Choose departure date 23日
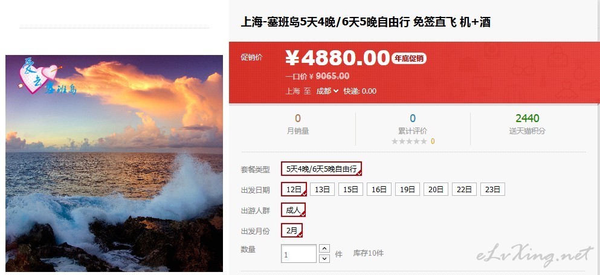Screen dimensions: 600x275 [x=492, y=189]
